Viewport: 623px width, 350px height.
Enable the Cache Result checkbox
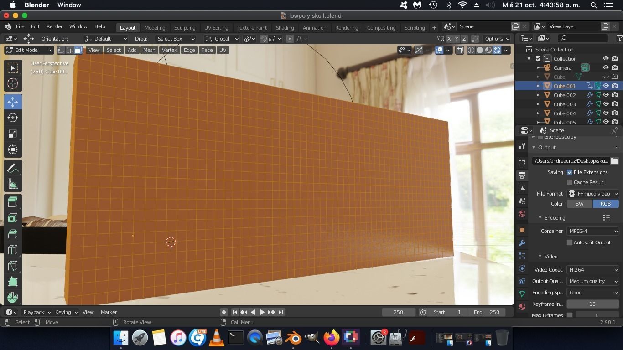point(570,182)
